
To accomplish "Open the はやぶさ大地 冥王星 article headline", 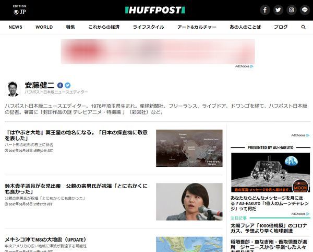I will 76,135.
